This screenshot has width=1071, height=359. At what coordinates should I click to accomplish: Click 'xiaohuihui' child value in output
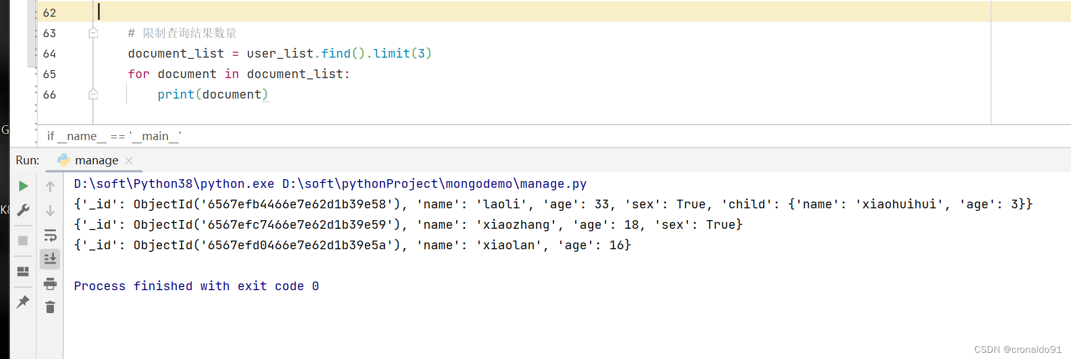899,204
